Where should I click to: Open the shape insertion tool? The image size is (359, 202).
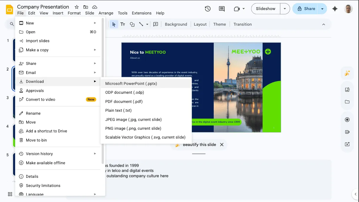click(132, 24)
